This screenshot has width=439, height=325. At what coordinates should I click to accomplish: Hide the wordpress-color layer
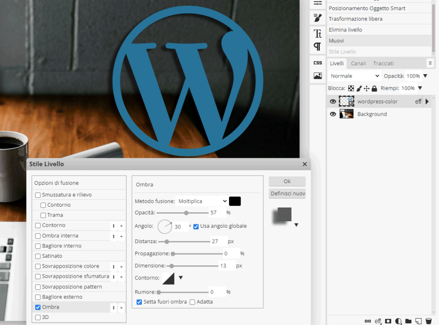tap(333, 102)
